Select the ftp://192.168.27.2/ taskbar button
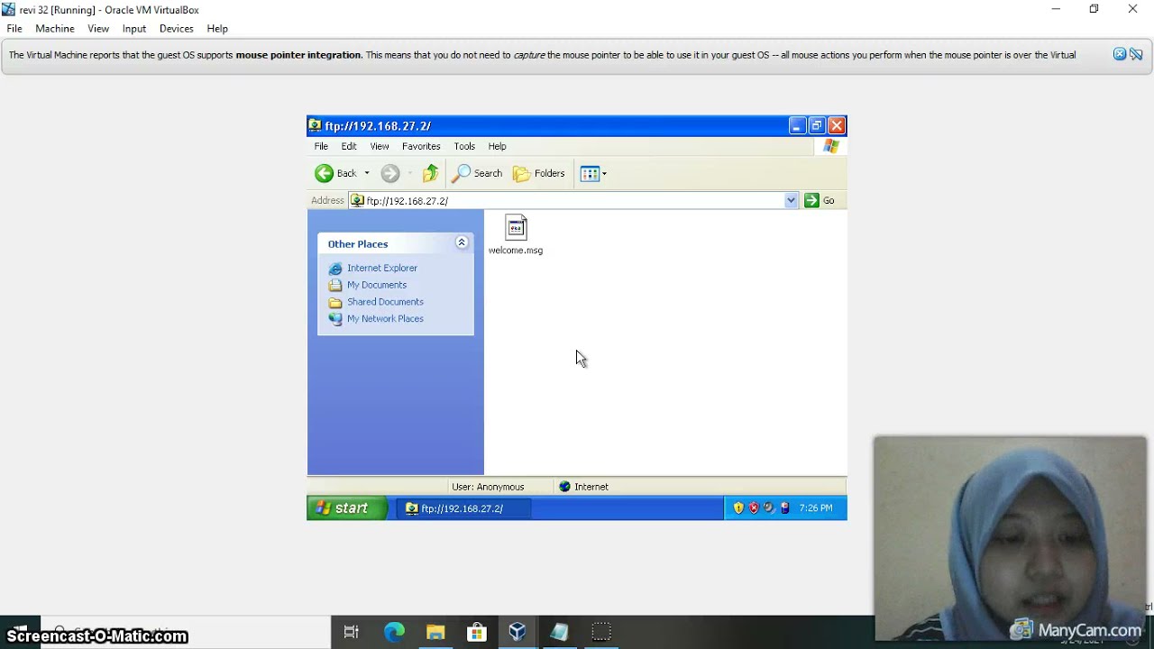Image resolution: width=1154 pixels, height=649 pixels. [x=463, y=508]
